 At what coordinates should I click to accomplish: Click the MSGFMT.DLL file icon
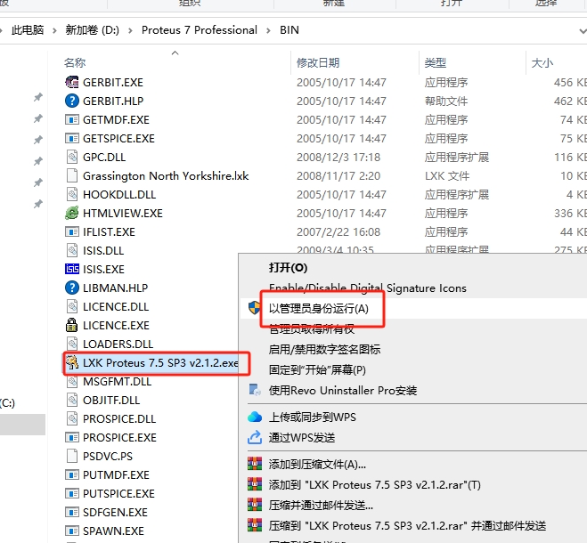coord(72,381)
